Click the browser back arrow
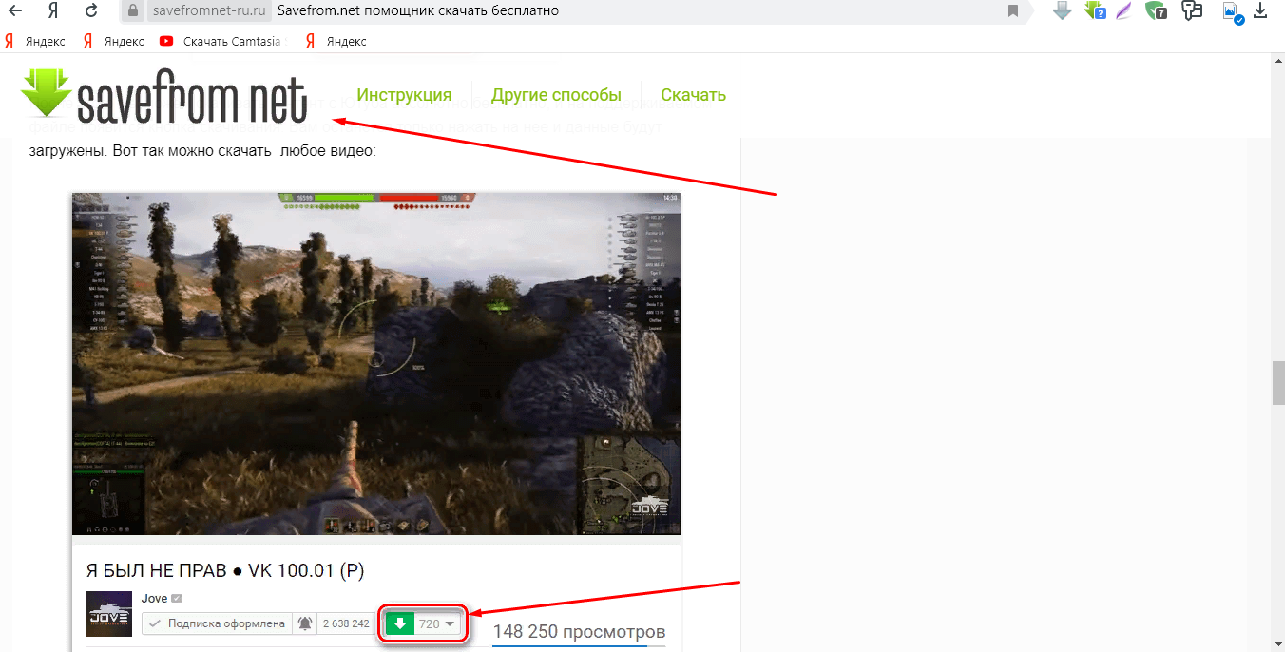Screen dimensions: 1285x652 click(16, 11)
